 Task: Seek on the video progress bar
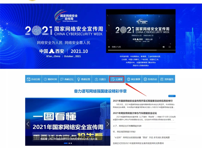[x=142, y=50]
